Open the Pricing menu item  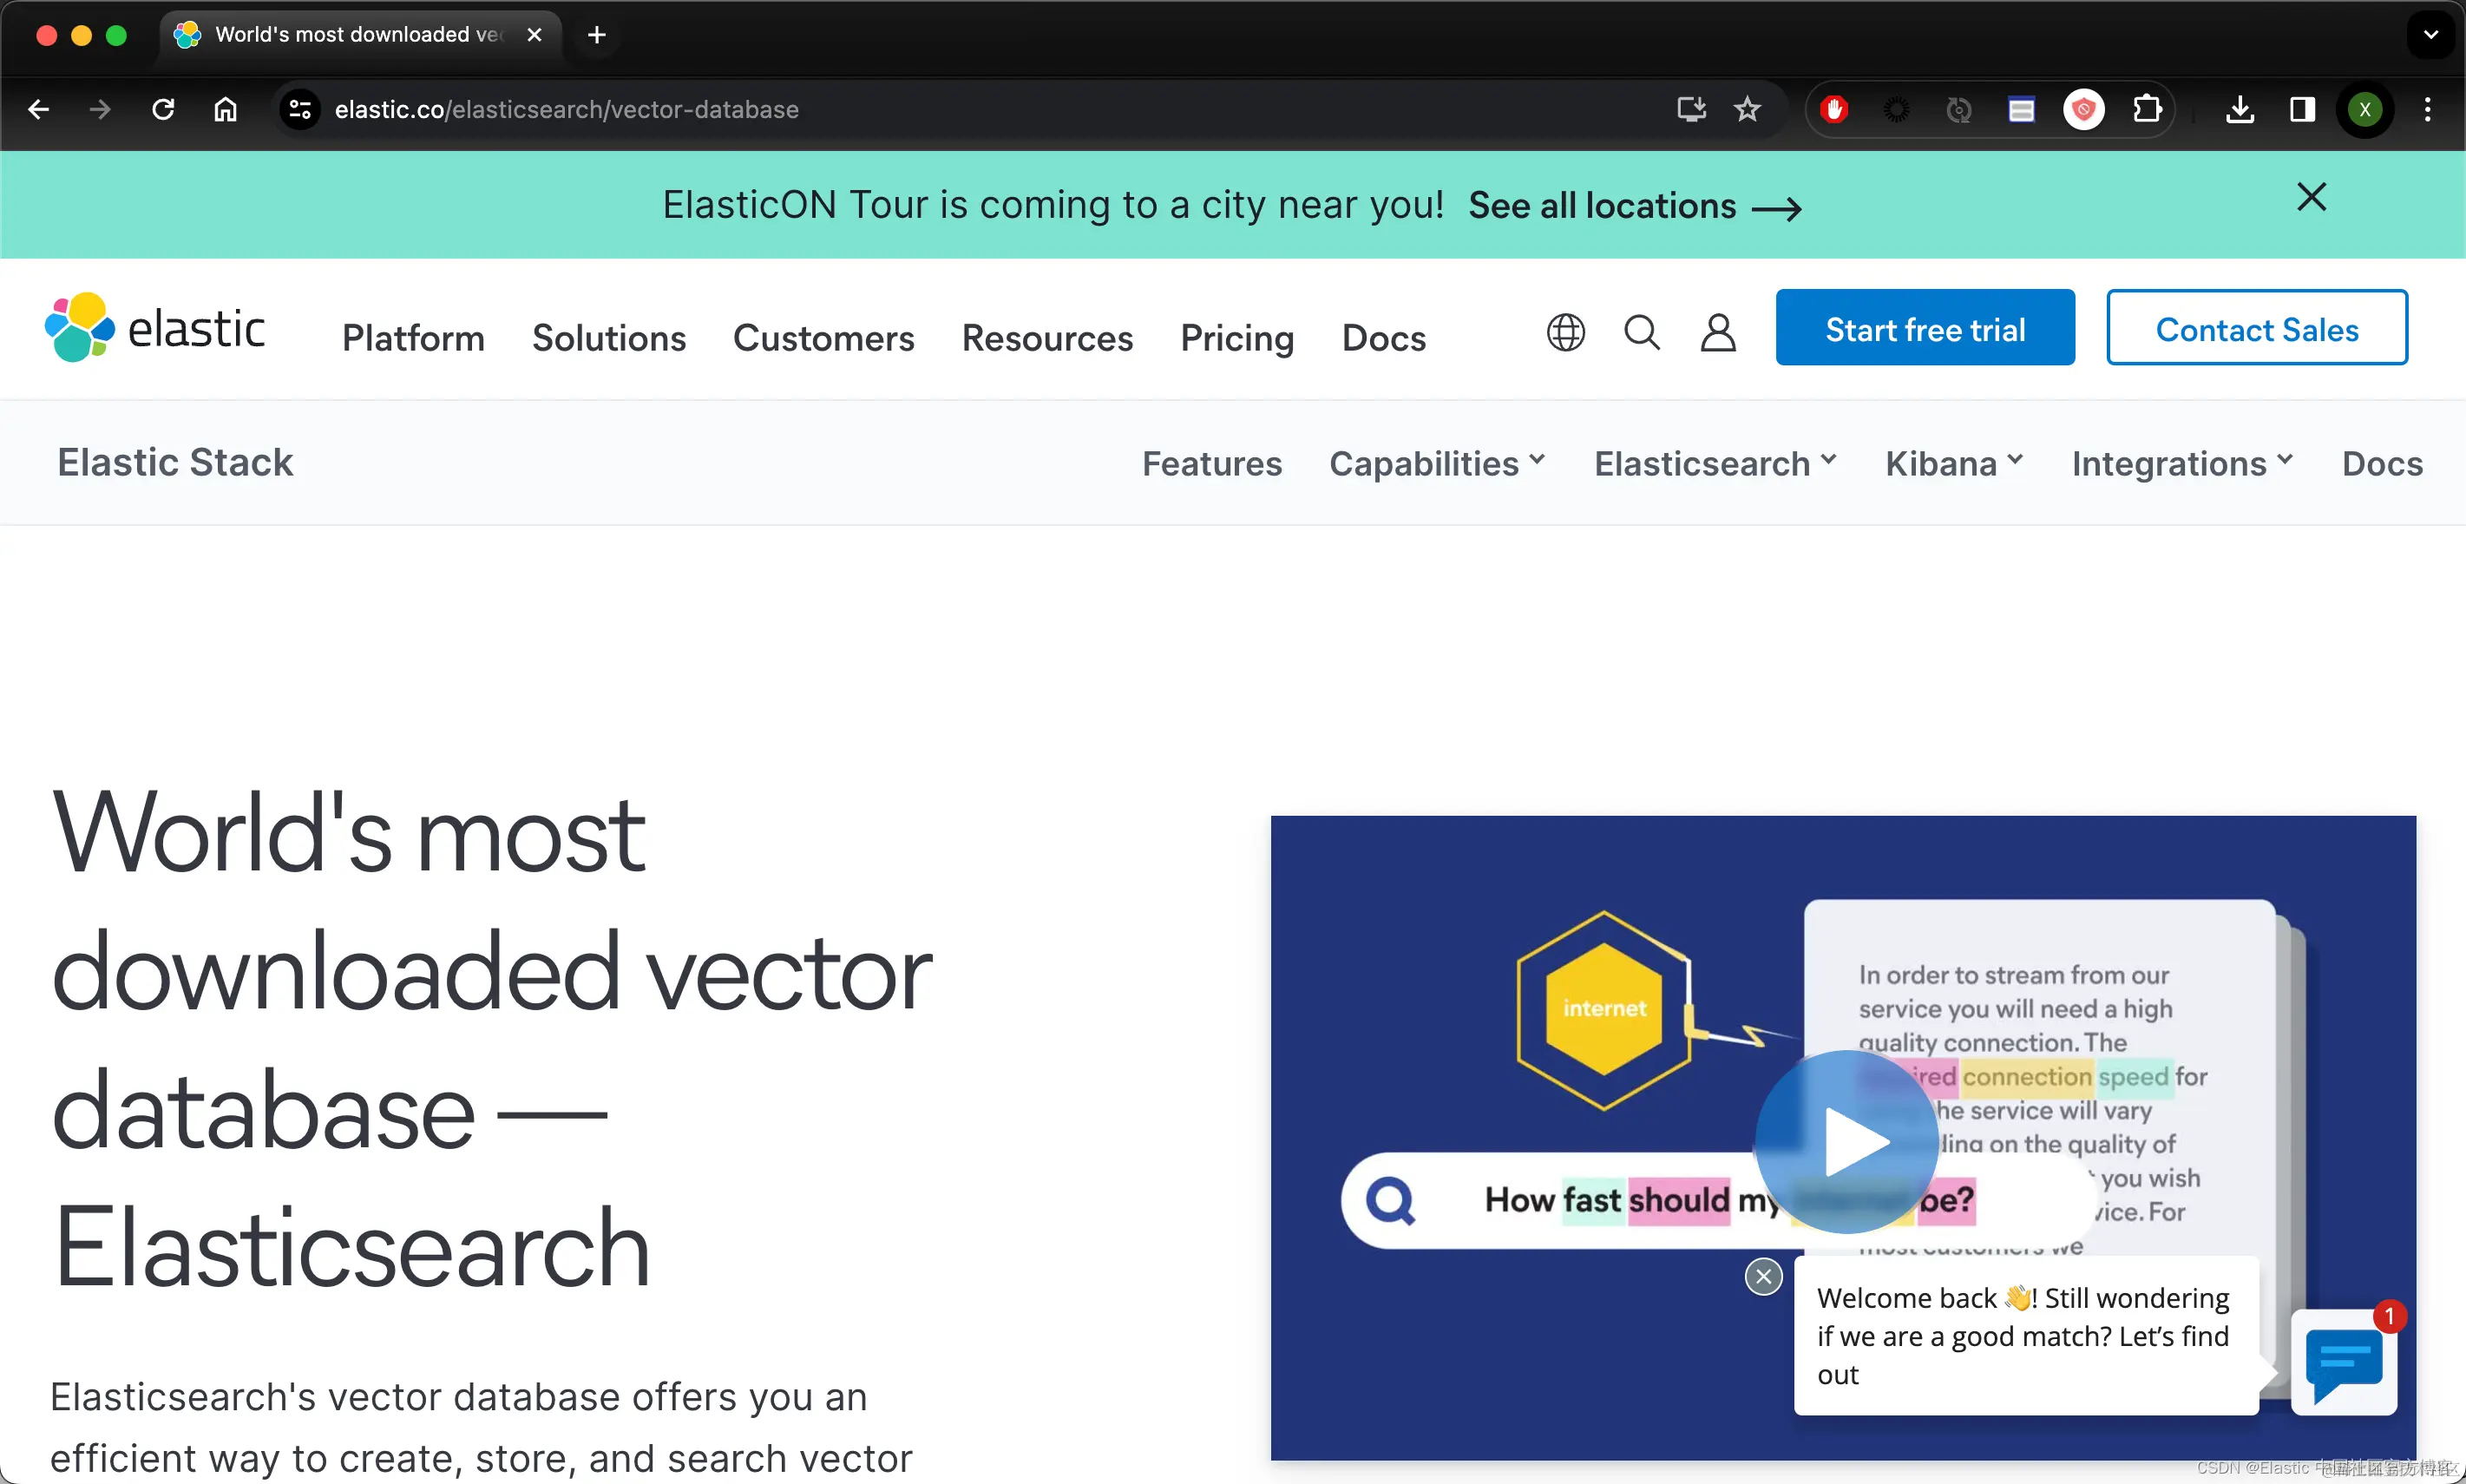[x=1236, y=338]
